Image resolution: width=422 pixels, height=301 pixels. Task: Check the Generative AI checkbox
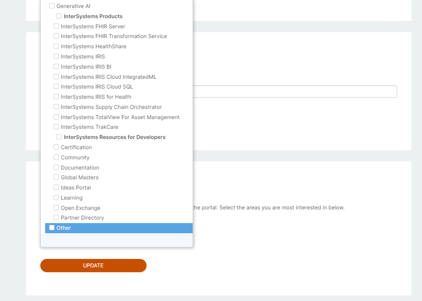click(x=52, y=6)
